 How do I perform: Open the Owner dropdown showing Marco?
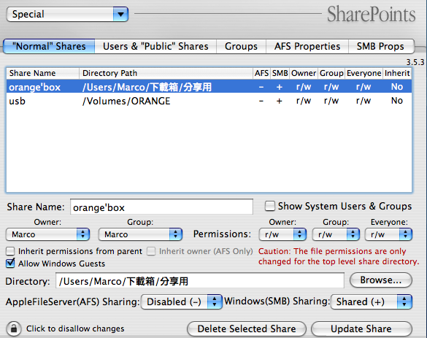point(47,234)
